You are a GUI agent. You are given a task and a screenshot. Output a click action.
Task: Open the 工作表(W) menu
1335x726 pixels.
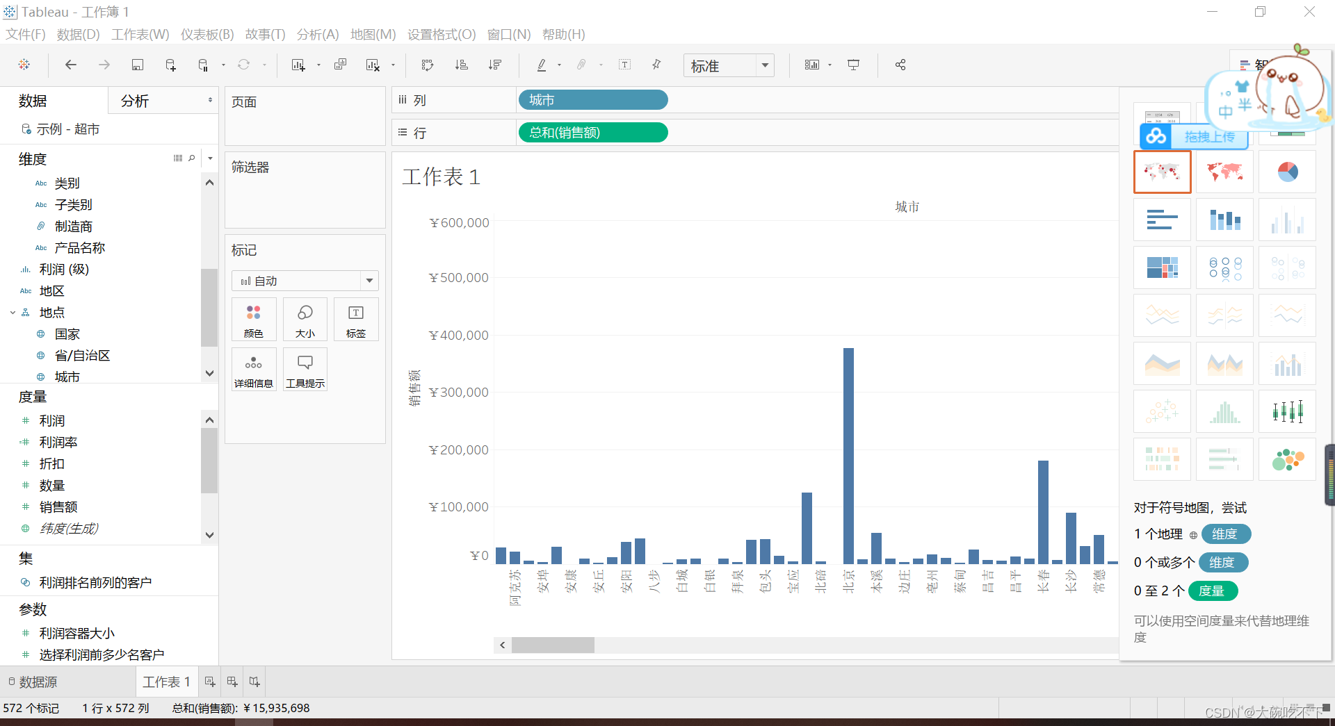tap(140, 34)
